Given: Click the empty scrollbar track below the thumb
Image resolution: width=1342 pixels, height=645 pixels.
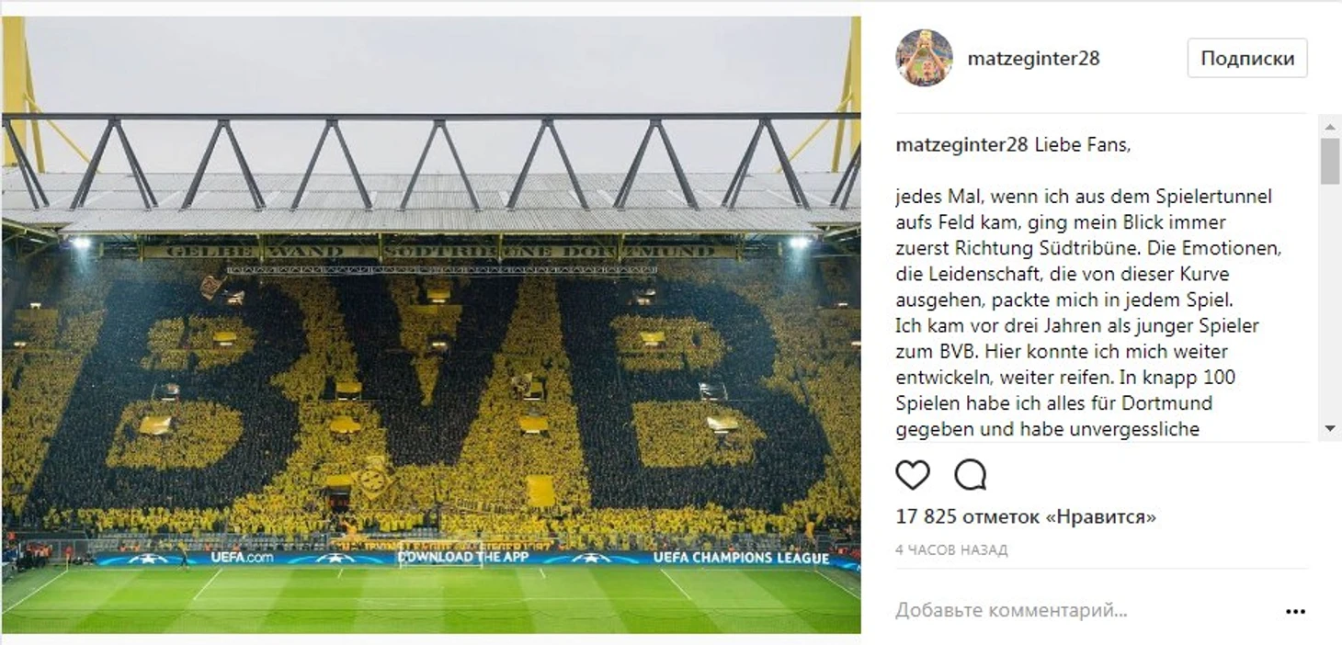Looking at the screenshot, I should point(1330,301).
